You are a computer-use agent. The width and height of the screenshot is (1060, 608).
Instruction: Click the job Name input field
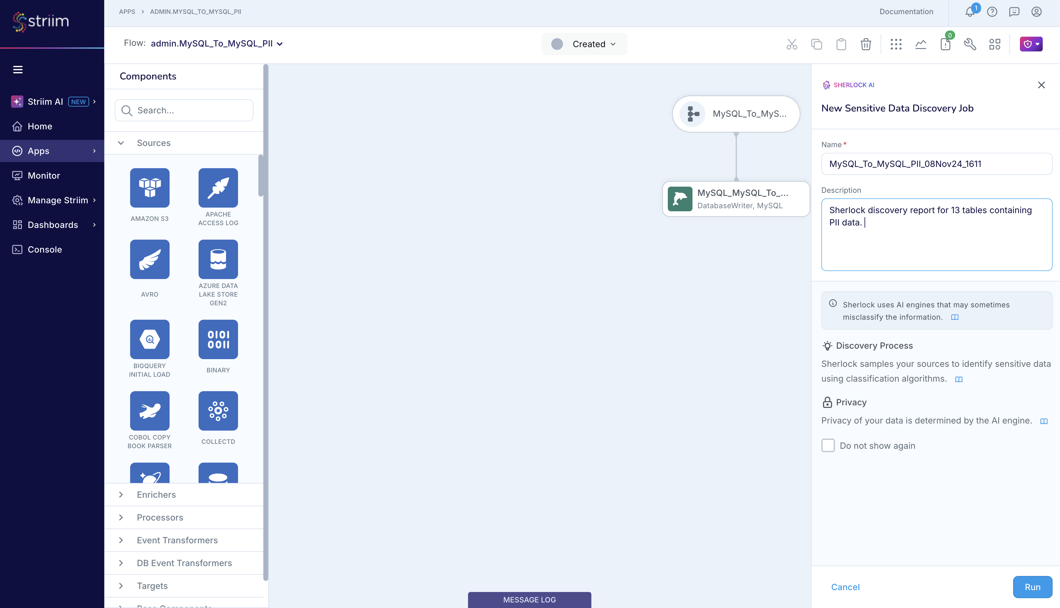[x=936, y=164]
